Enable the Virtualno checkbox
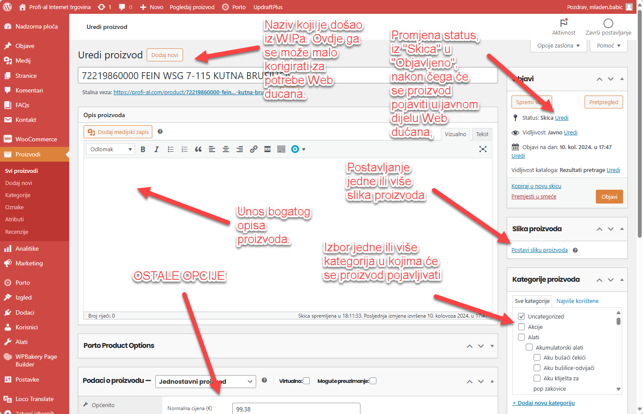The height and width of the screenshot is (414, 643). [x=306, y=381]
